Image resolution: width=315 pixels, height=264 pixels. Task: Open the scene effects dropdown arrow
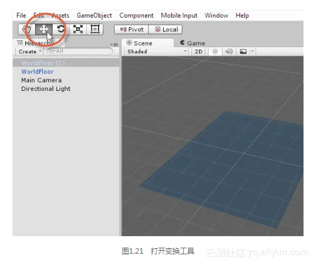coord(253,51)
